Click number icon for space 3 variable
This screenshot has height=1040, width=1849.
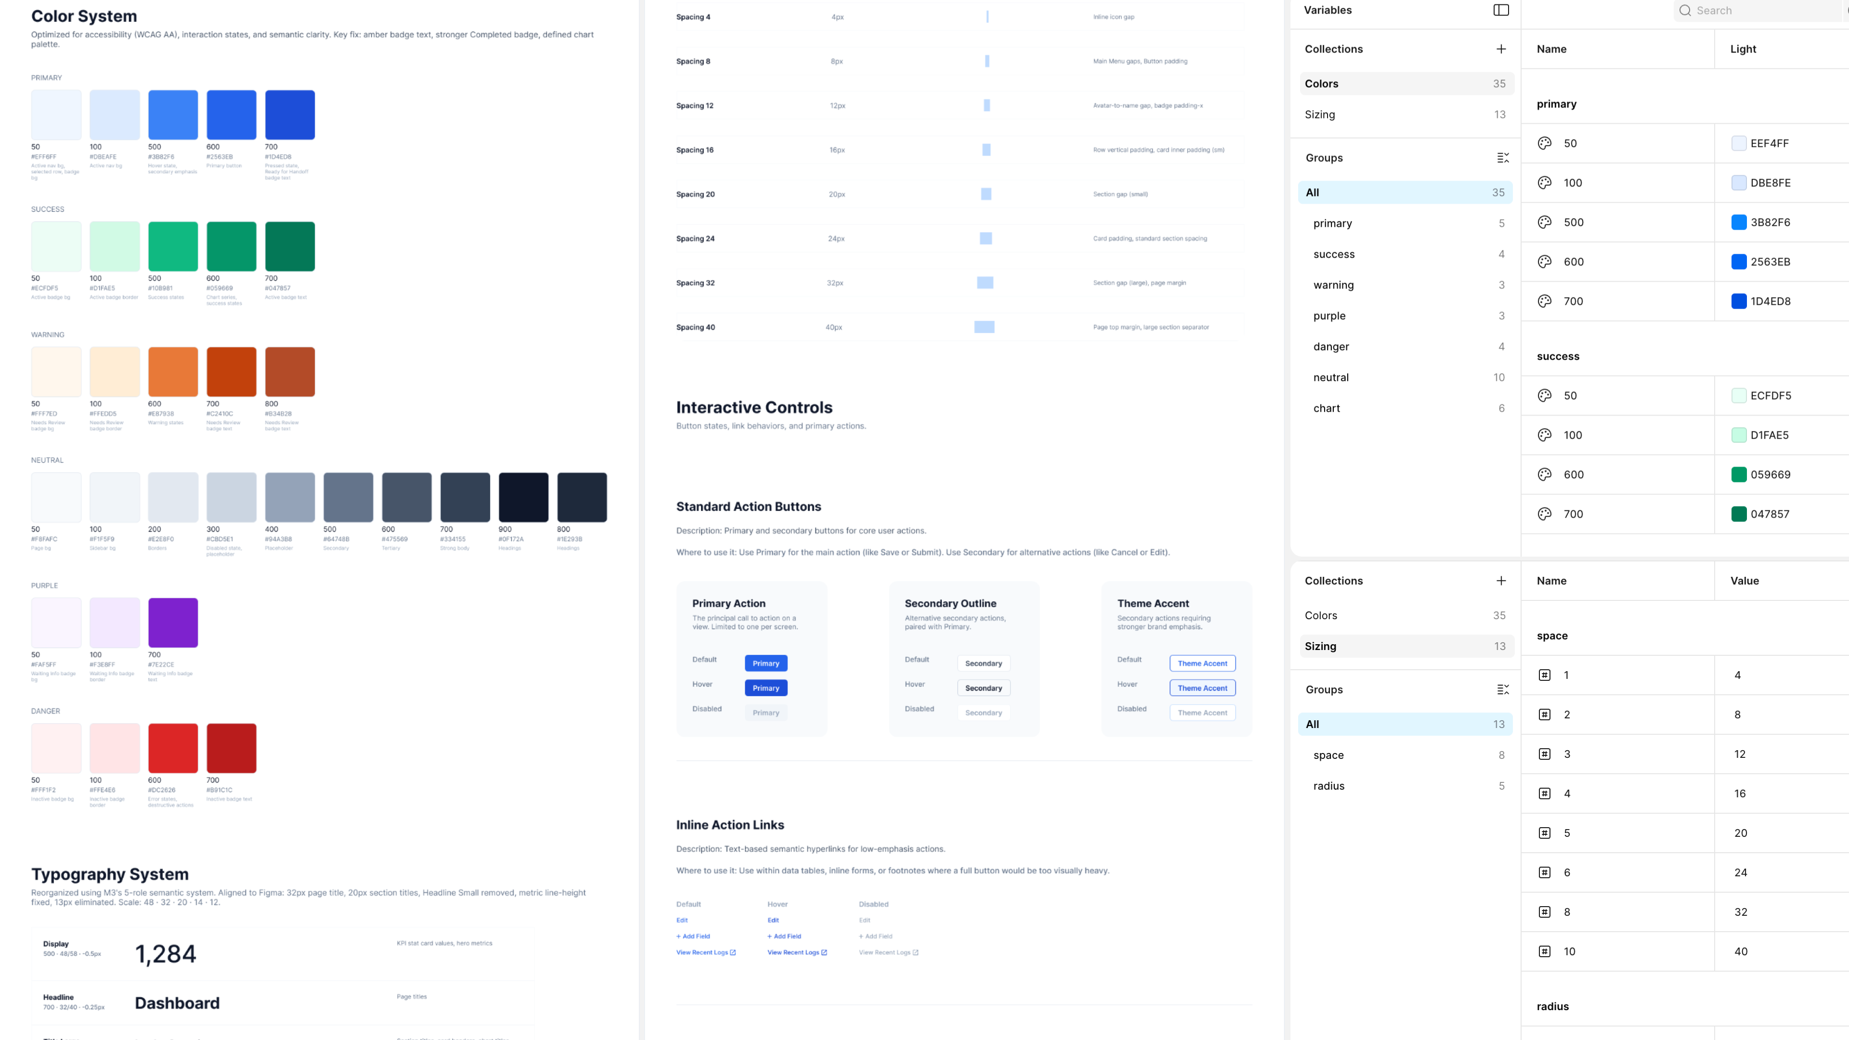1545,754
